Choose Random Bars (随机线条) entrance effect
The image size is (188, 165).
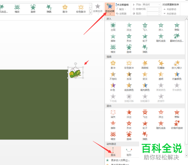click(161, 38)
